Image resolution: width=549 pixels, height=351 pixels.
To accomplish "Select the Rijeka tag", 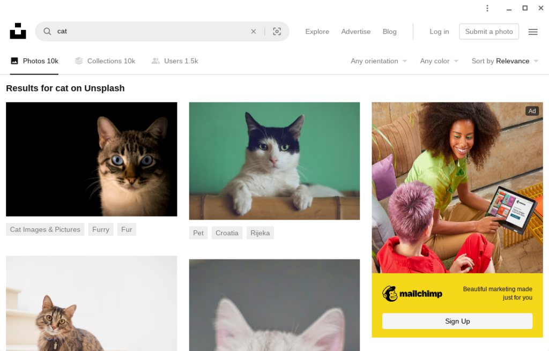I will (260, 233).
